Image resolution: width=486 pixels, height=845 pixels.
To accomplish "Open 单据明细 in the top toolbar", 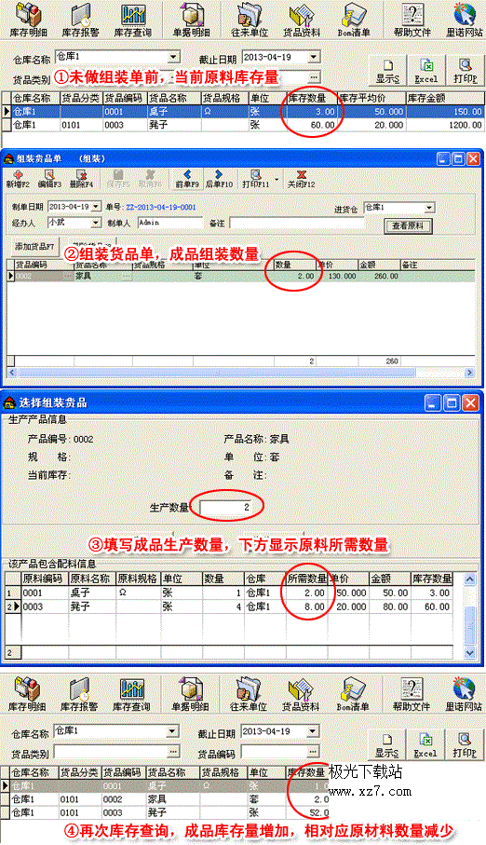I will 191,20.
